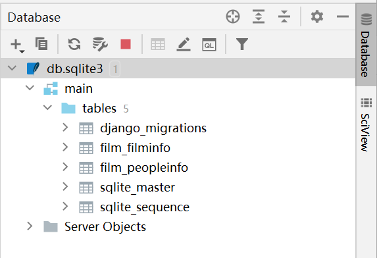Select the tables folder row

[178, 108]
